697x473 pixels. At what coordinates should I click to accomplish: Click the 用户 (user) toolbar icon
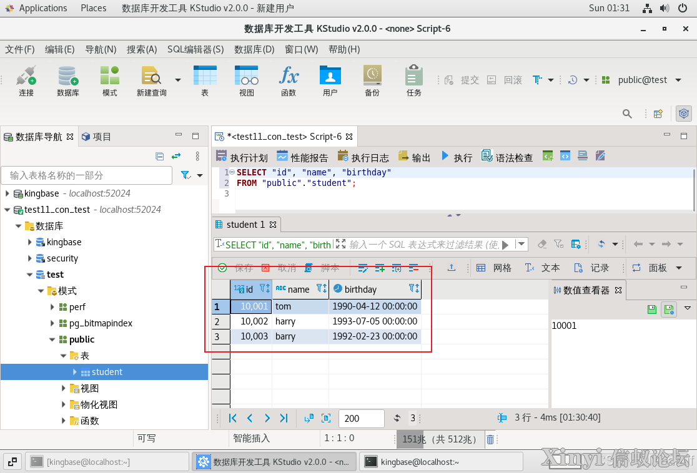330,80
